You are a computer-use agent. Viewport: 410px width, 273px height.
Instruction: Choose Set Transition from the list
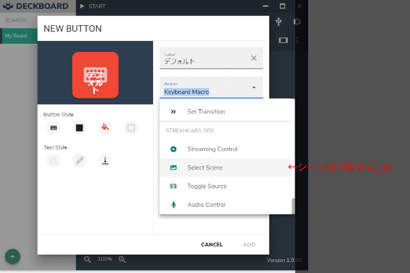(x=225, y=111)
